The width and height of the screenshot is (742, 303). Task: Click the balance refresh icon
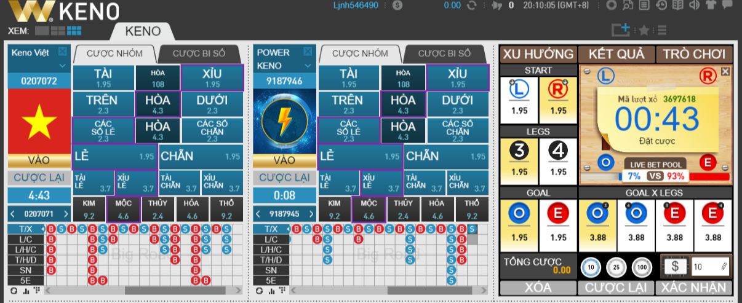tap(472, 6)
